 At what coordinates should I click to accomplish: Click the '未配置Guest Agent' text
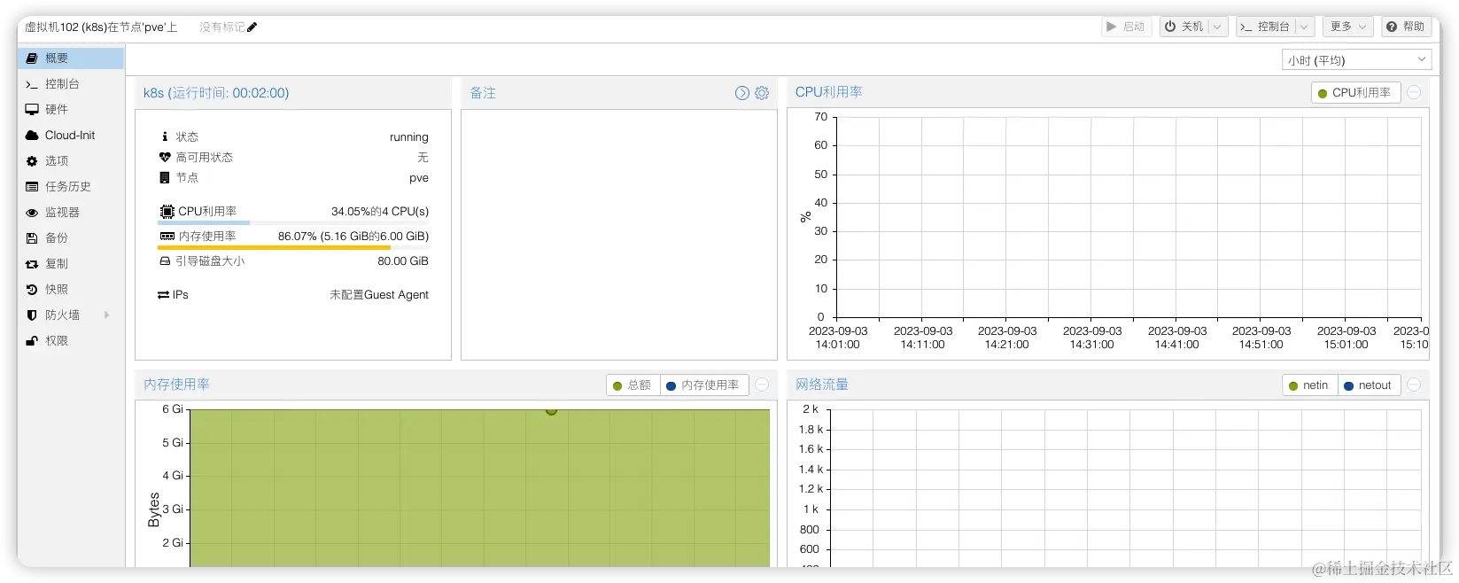tap(379, 295)
